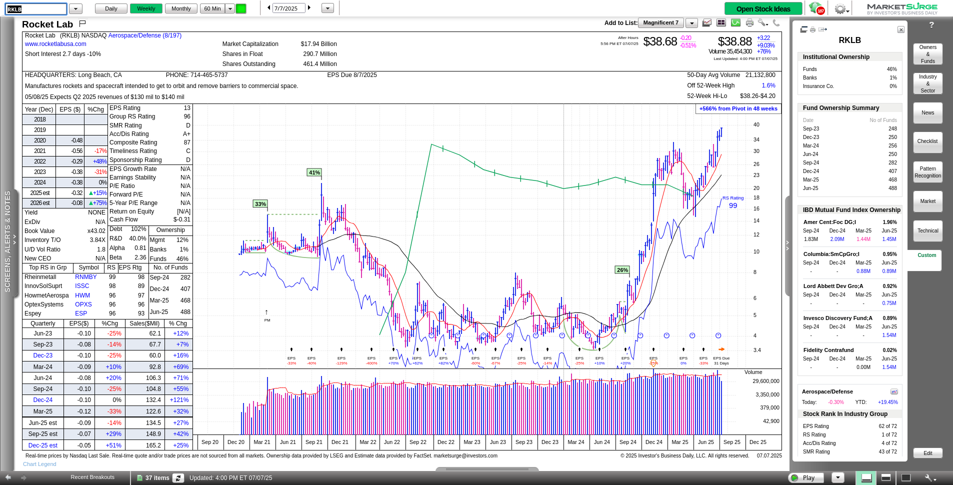The image size is (953, 485).
Task: Go forward with the bottom bar arrow
Action: click(x=23, y=477)
